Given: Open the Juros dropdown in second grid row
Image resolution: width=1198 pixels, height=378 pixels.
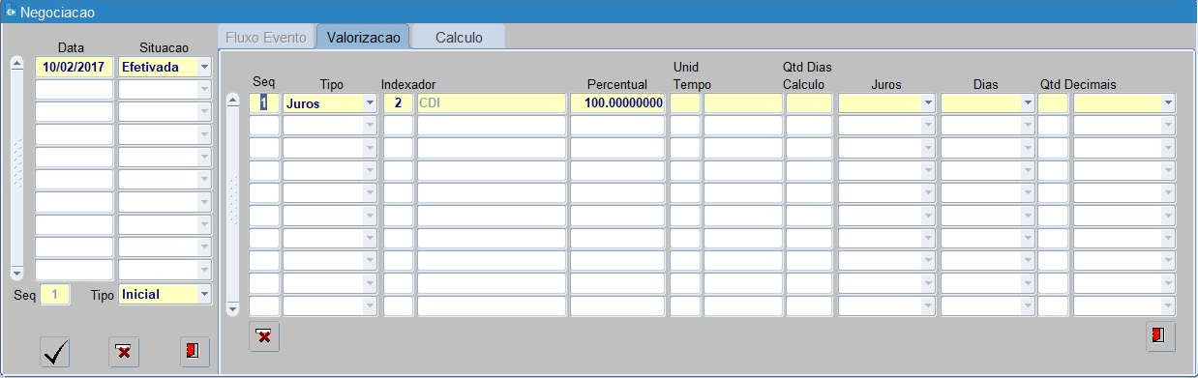Looking at the screenshot, I should click(929, 125).
